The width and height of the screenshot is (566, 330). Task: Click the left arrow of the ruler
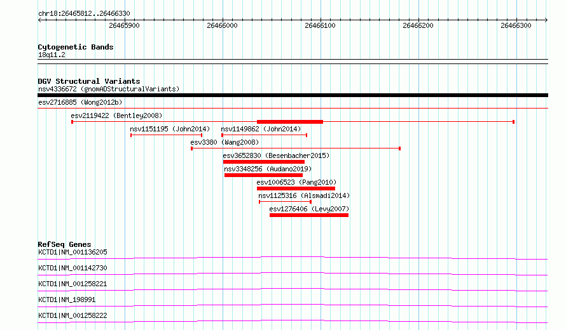point(39,20)
